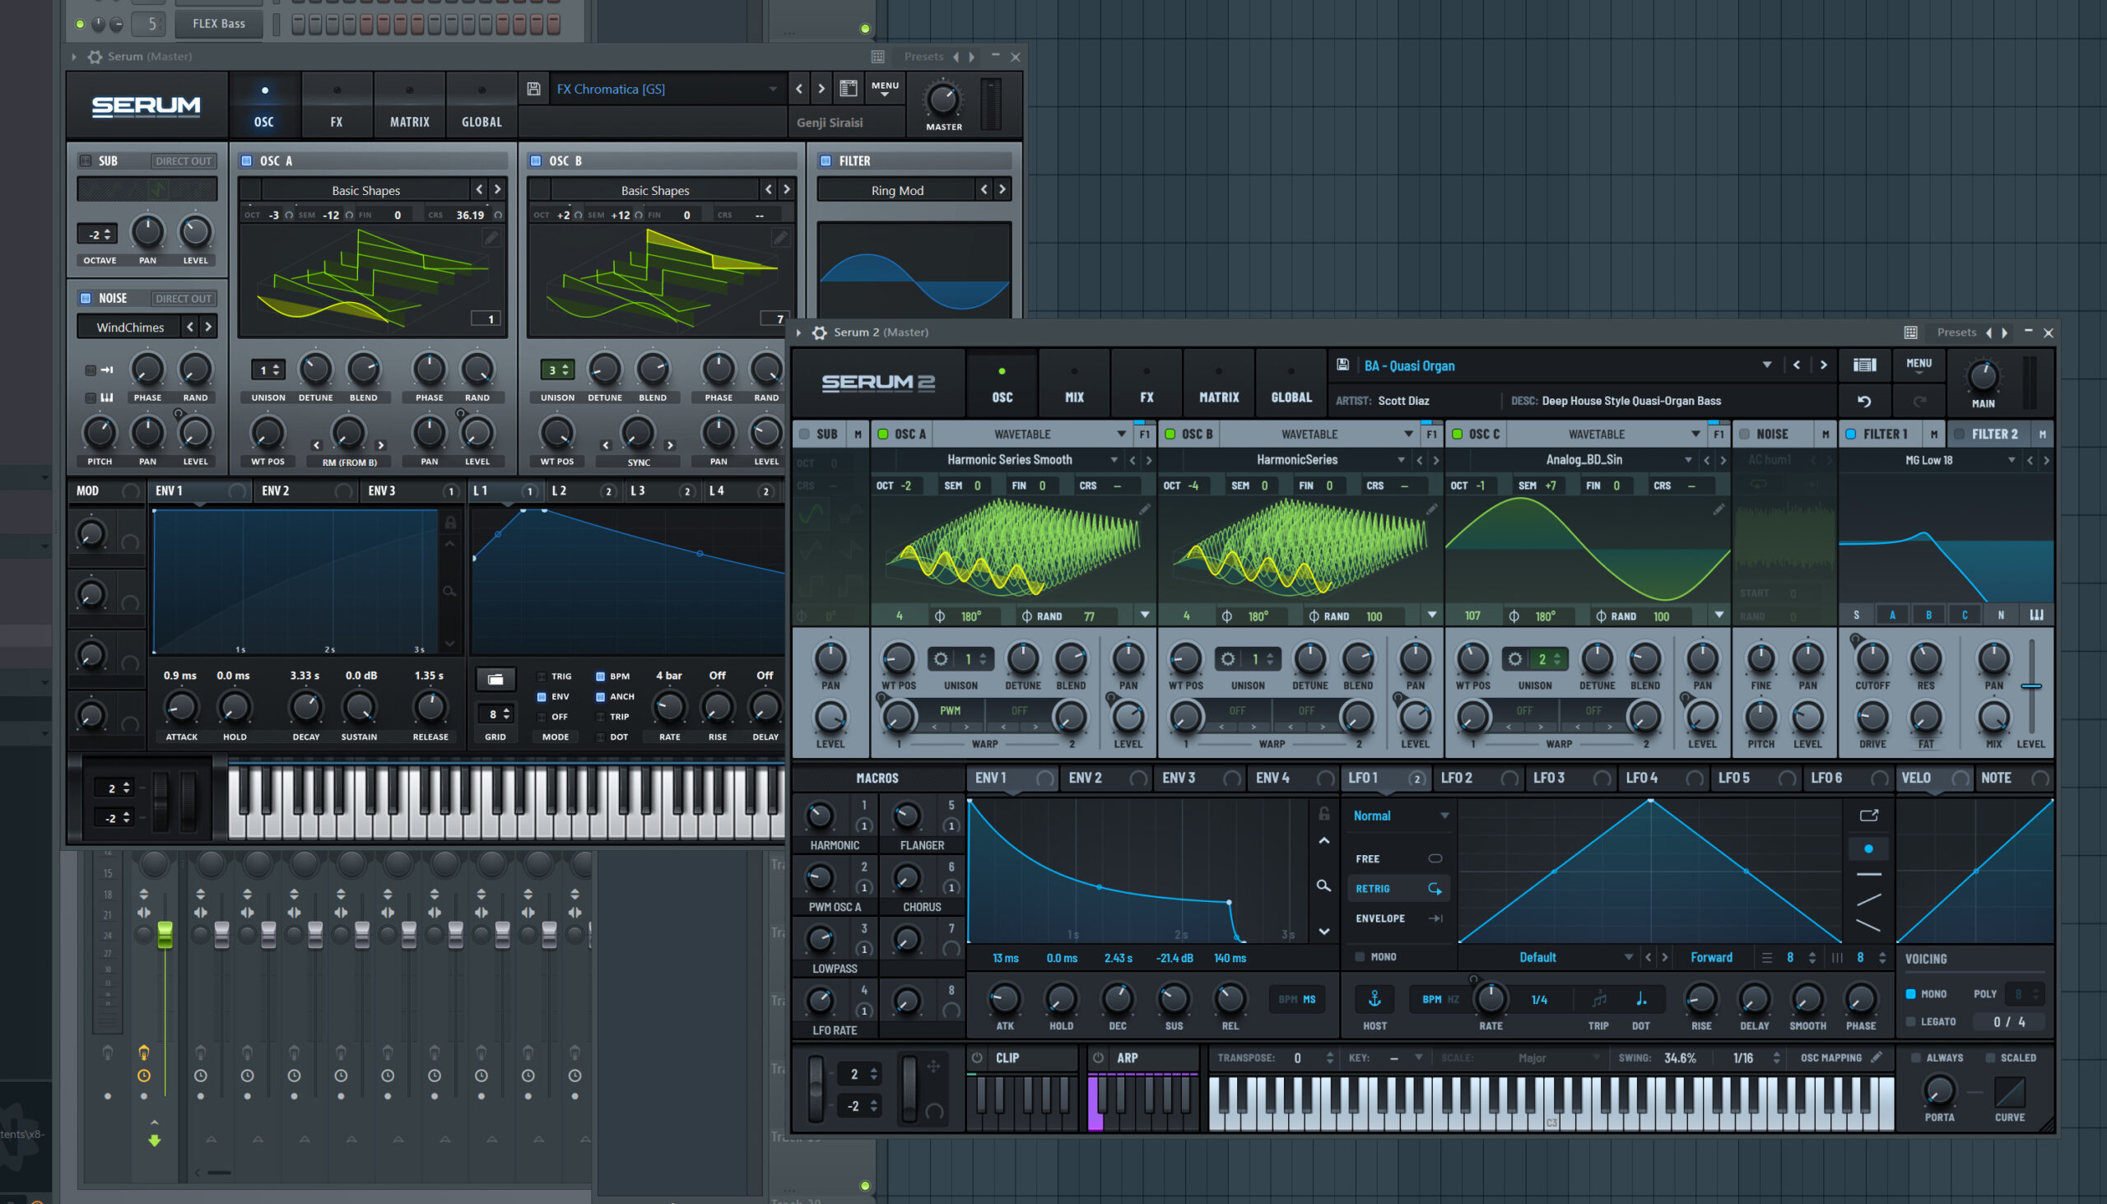The image size is (2107, 1204).
Task: Click the Serum ENV 1 lock icon
Action: pyautogui.click(x=450, y=523)
